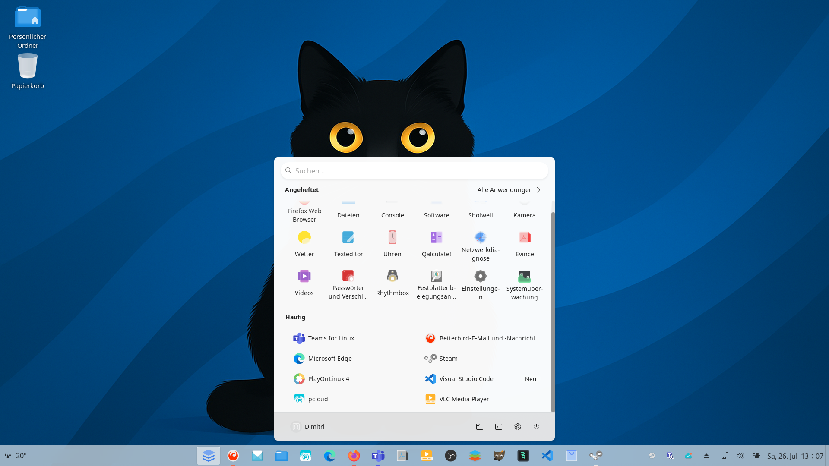
Task: Open Betterbird in the taskbar
Action: coord(233,456)
